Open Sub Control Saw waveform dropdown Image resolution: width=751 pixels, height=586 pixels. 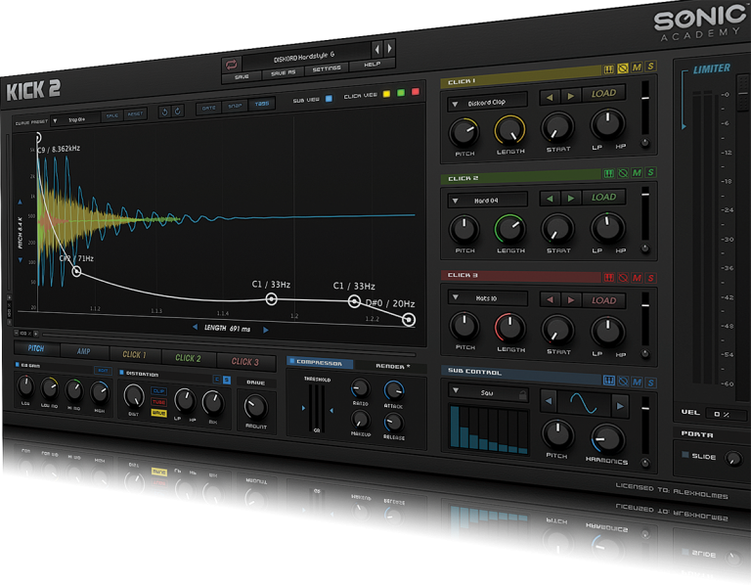[x=489, y=392]
